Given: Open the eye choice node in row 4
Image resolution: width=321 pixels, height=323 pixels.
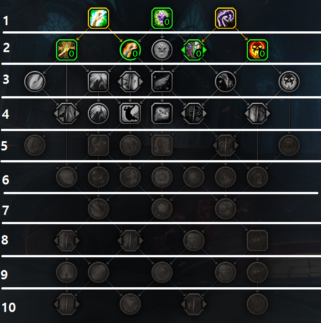Looking at the screenshot, I should (257, 113).
